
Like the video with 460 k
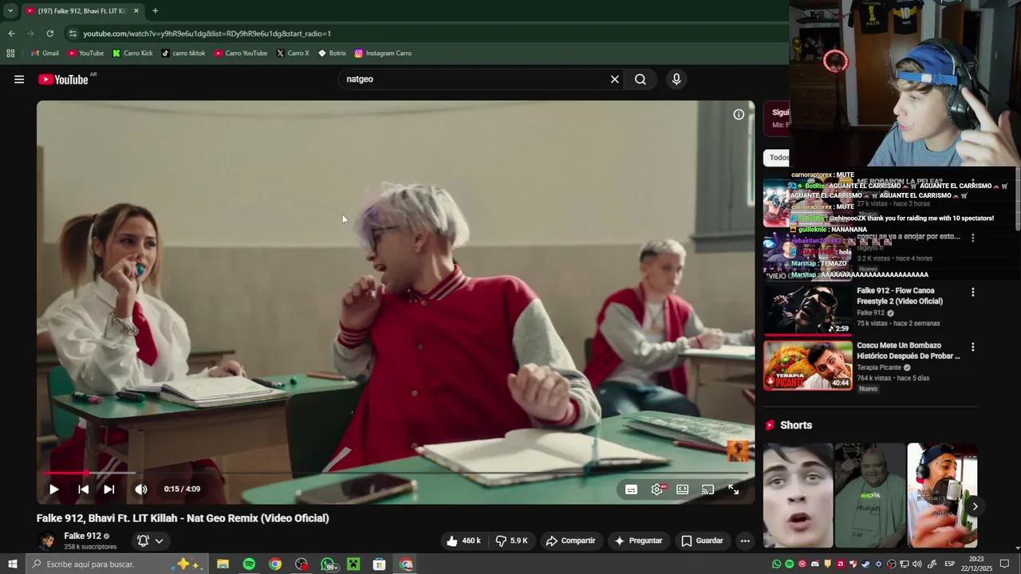463,541
